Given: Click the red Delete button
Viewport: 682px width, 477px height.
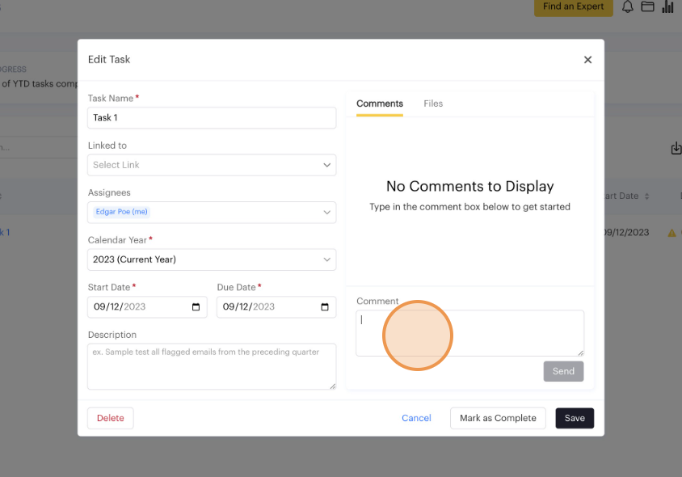Looking at the screenshot, I should tap(111, 418).
